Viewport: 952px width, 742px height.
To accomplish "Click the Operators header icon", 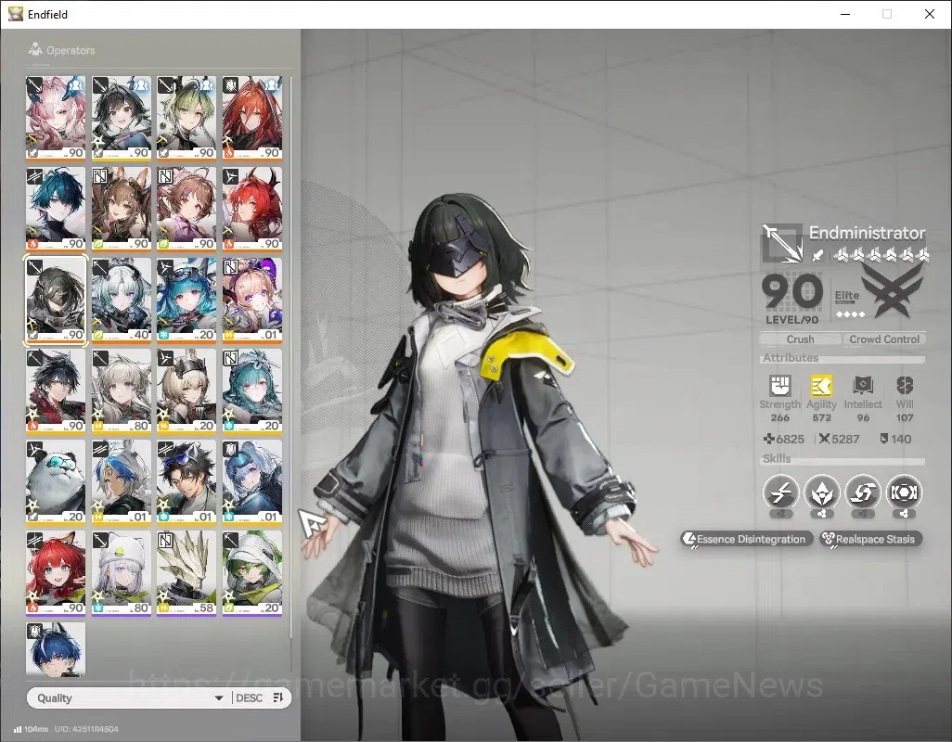I will [35, 49].
